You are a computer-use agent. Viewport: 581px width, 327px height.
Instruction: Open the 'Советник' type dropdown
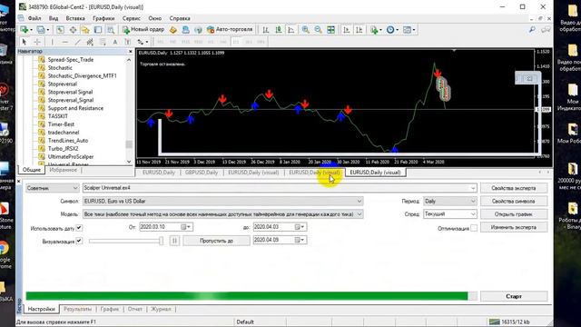[x=53, y=188]
